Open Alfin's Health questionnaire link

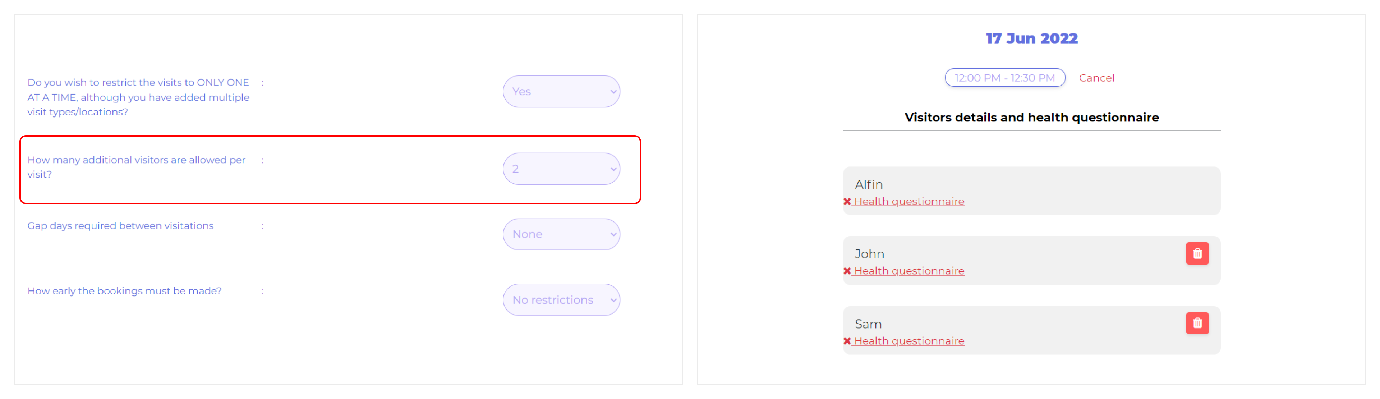(x=908, y=201)
